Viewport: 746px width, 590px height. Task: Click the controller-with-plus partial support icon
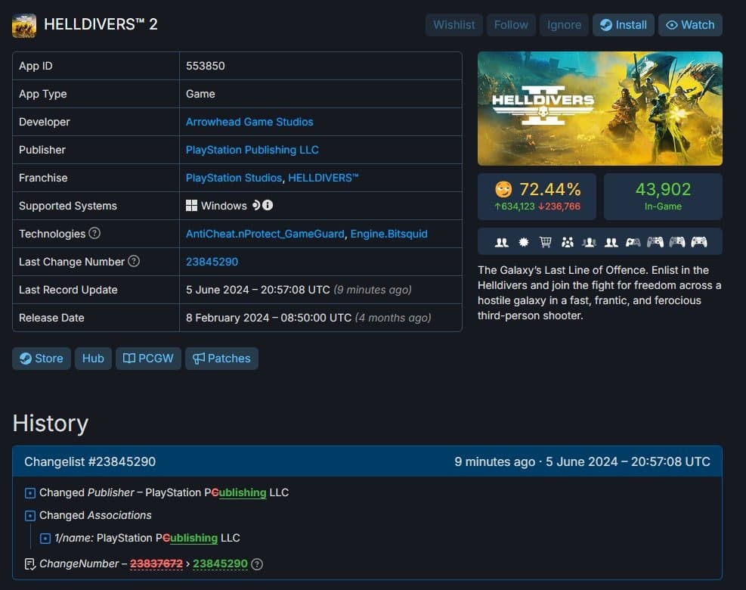(x=633, y=242)
